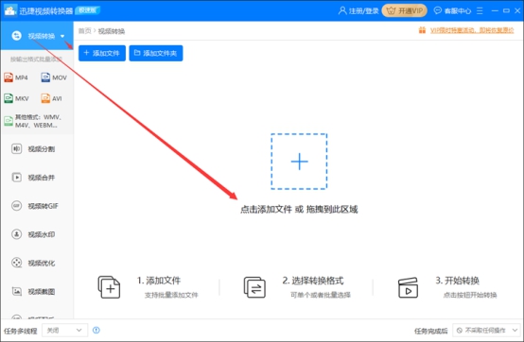Click the 视频水印 stamp icon
The image size is (524, 342).
point(16,234)
